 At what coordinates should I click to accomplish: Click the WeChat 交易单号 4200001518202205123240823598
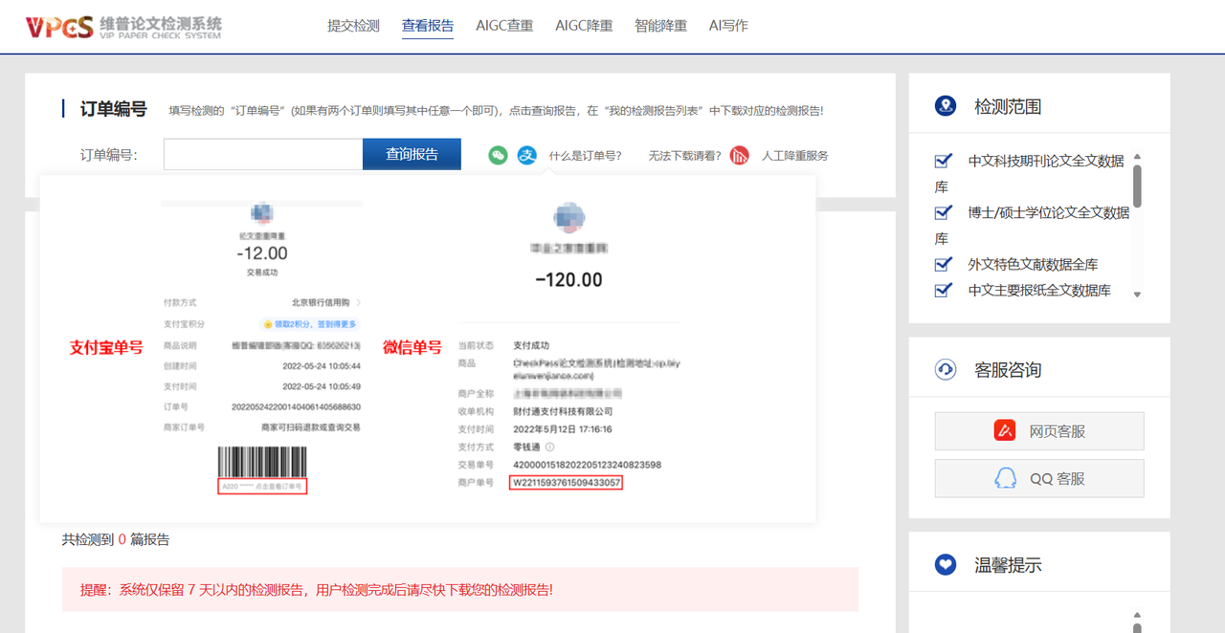(588, 465)
